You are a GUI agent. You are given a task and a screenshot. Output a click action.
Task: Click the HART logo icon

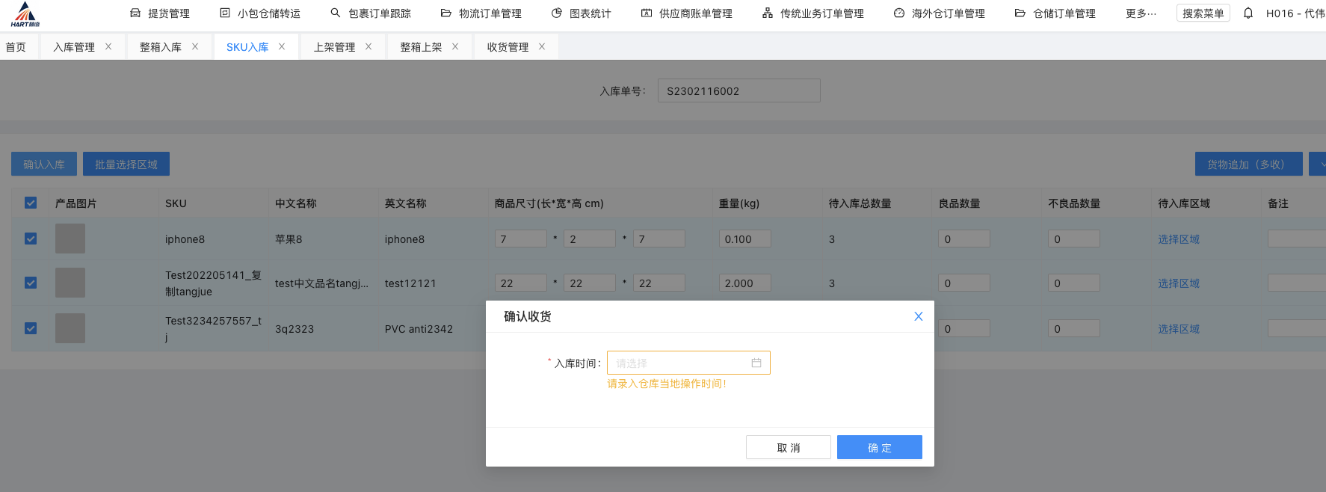[x=25, y=13]
